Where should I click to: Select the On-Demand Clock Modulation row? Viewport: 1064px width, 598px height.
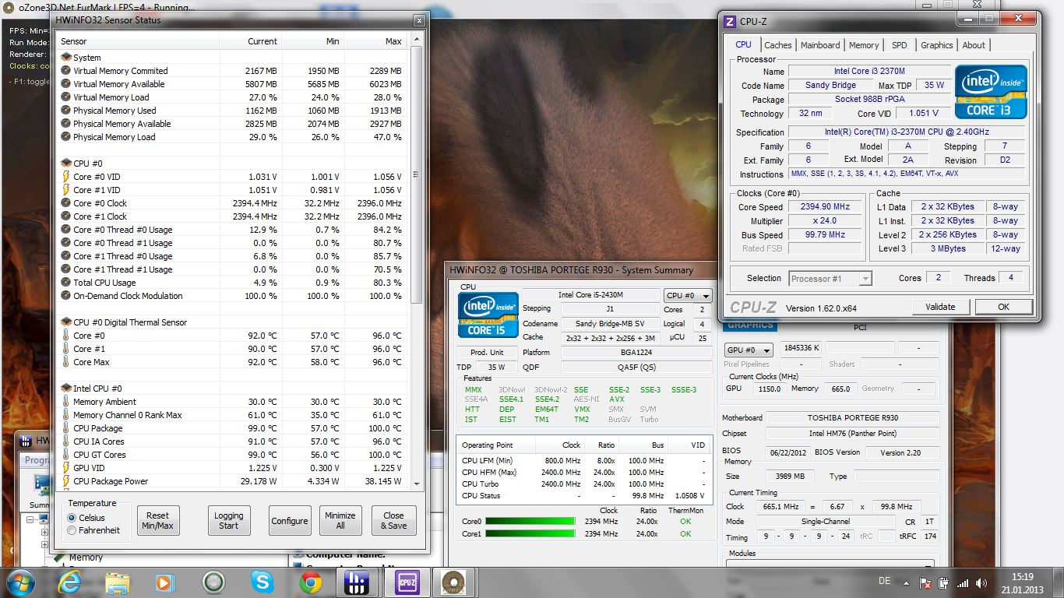tap(233, 296)
